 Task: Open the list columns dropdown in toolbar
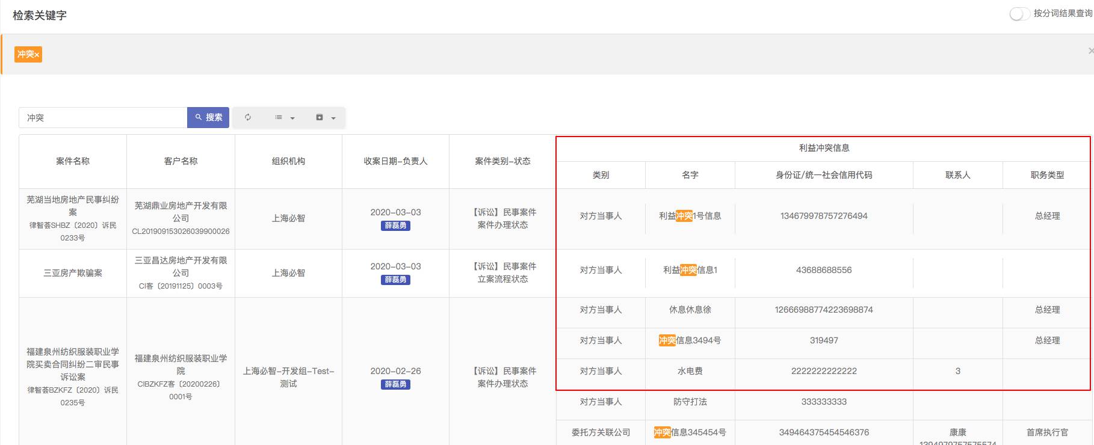(x=284, y=118)
